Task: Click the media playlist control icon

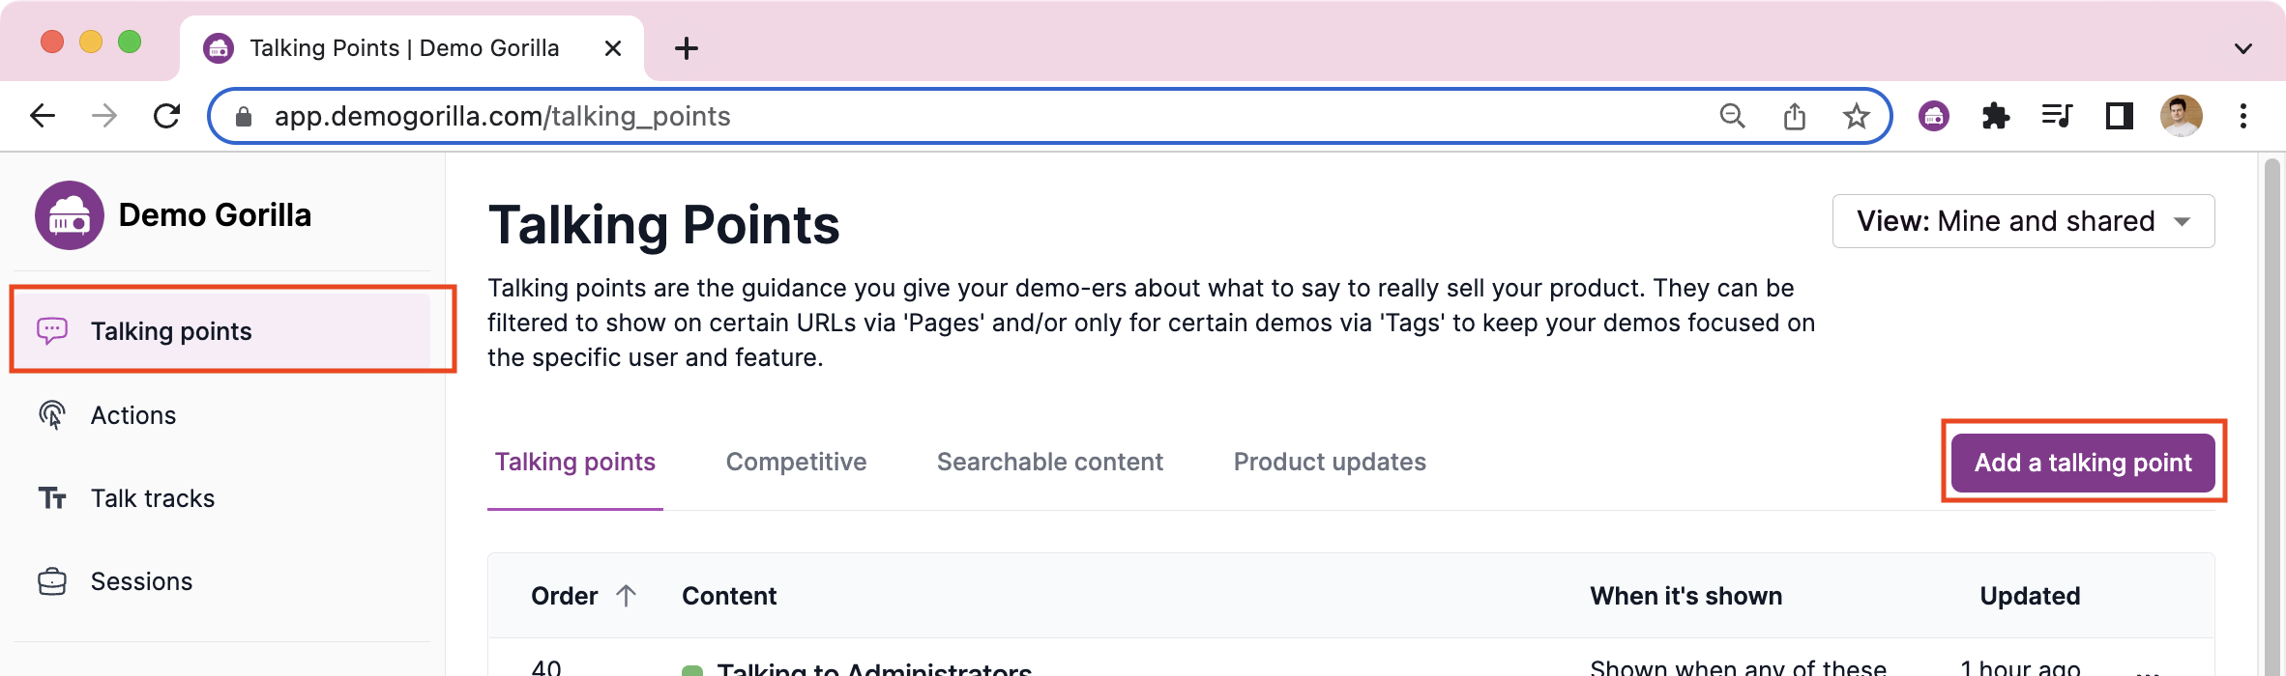Action: click(x=2057, y=117)
